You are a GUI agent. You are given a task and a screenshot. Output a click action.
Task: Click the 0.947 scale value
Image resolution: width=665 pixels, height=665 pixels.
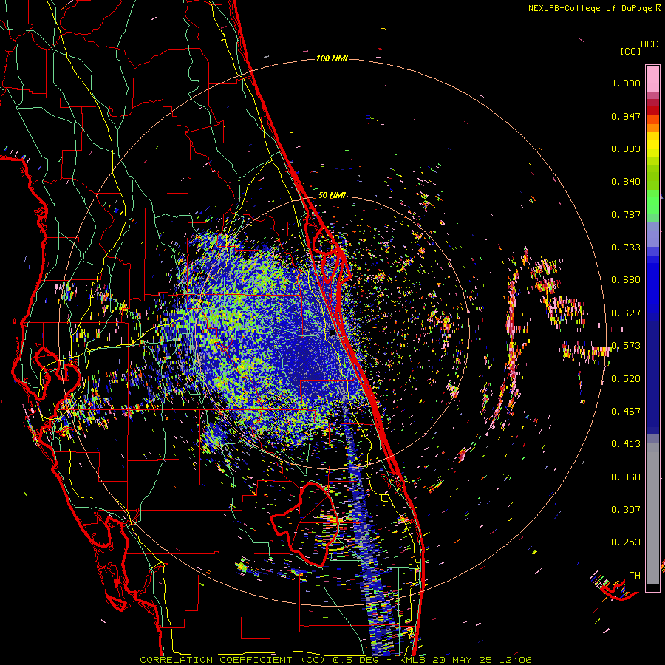626,116
